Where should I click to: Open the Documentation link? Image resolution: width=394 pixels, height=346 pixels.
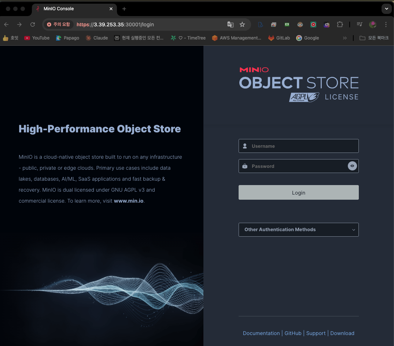pos(261,333)
